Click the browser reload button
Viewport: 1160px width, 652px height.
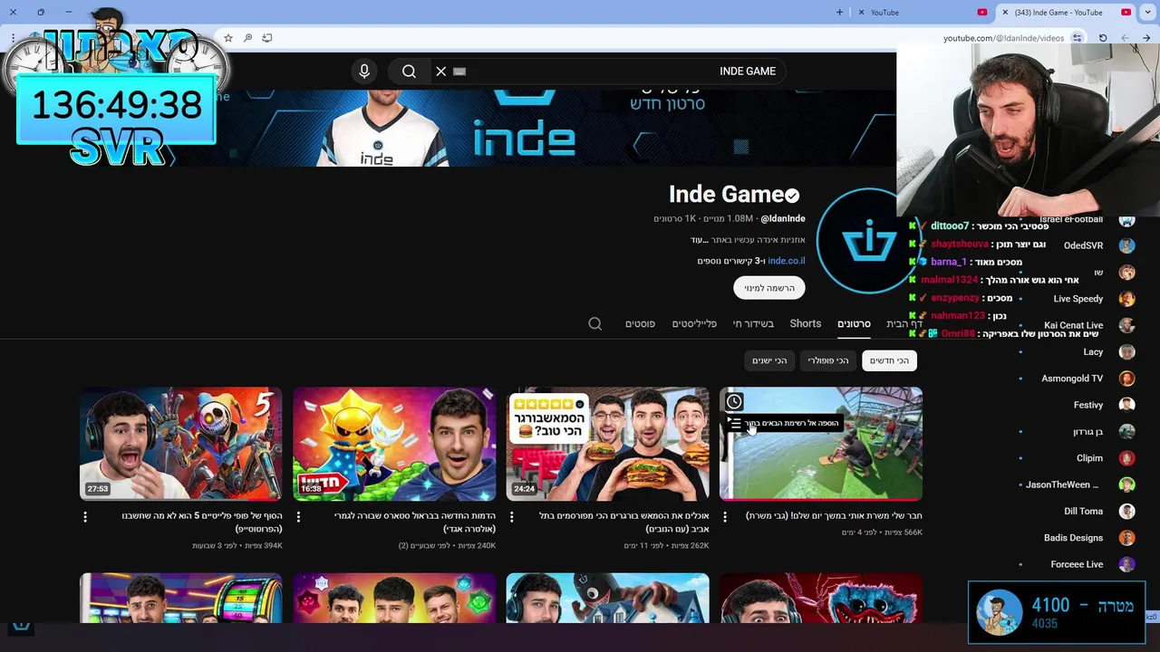[1103, 38]
